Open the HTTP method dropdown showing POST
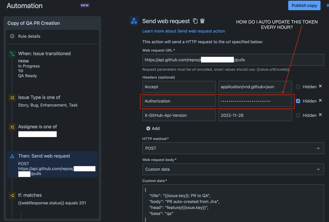Image resolution: width=329 pixels, height=222 pixels. 233,148
